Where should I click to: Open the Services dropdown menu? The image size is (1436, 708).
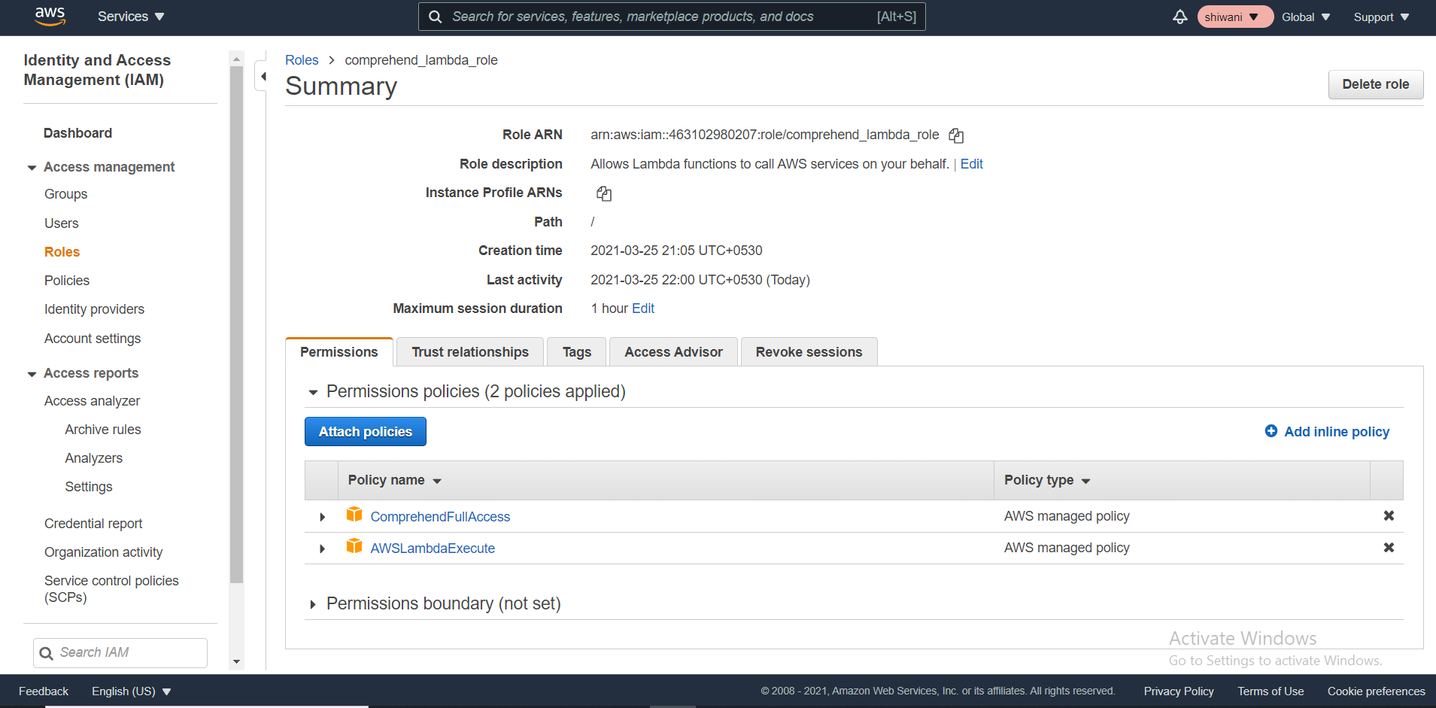point(131,17)
